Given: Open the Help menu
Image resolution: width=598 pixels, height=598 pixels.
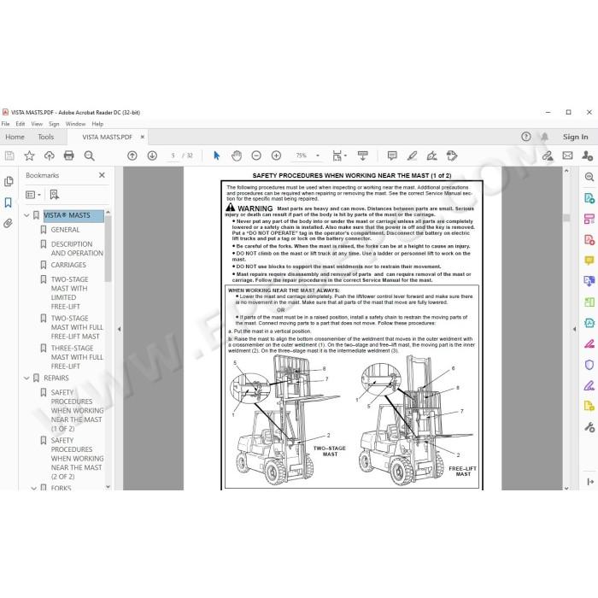Looking at the screenshot, I should coord(97,124).
